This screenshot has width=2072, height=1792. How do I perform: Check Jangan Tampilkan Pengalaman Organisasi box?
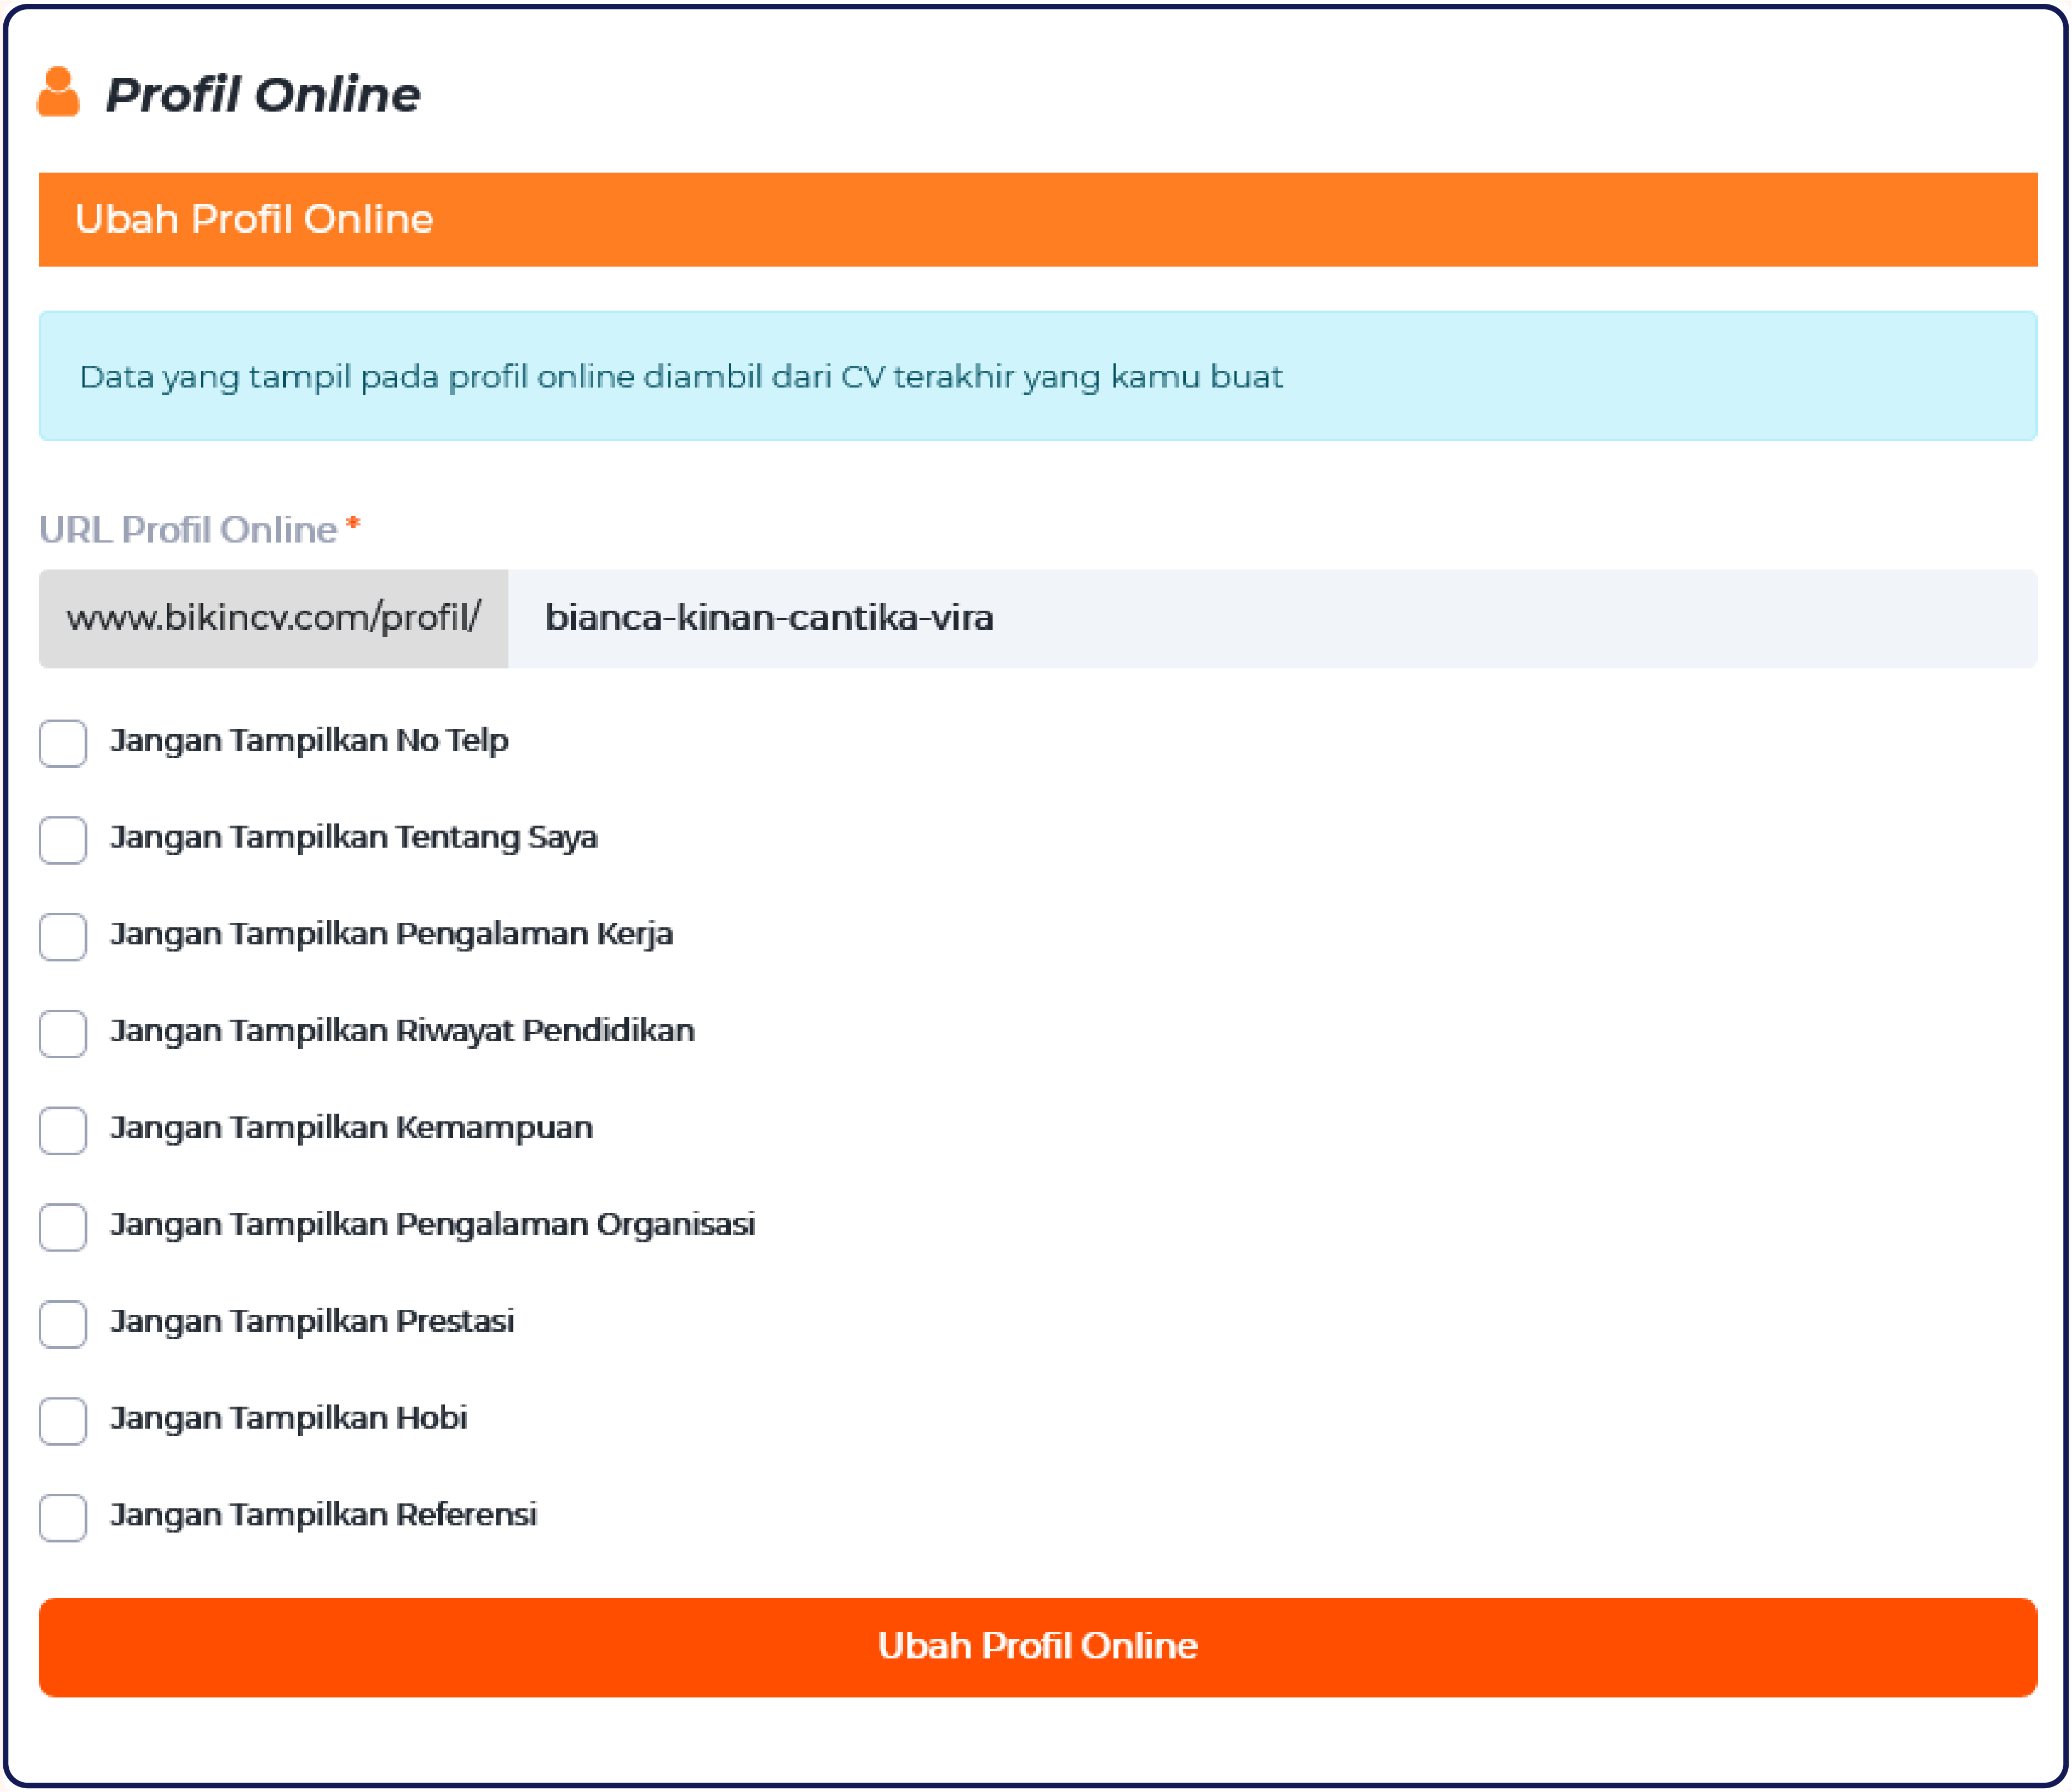[x=63, y=1227]
